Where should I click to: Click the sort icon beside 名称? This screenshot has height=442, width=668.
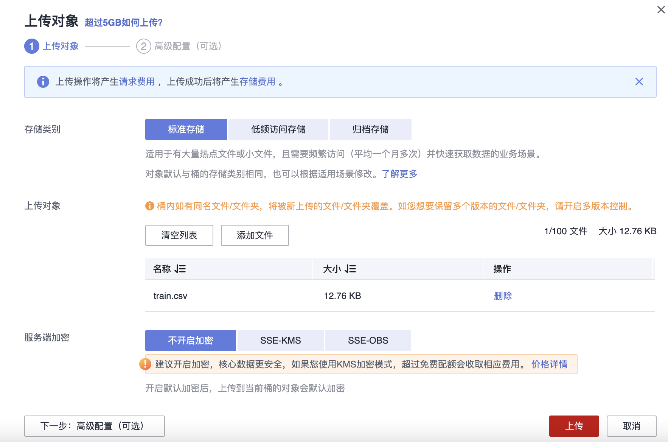pyautogui.click(x=180, y=269)
